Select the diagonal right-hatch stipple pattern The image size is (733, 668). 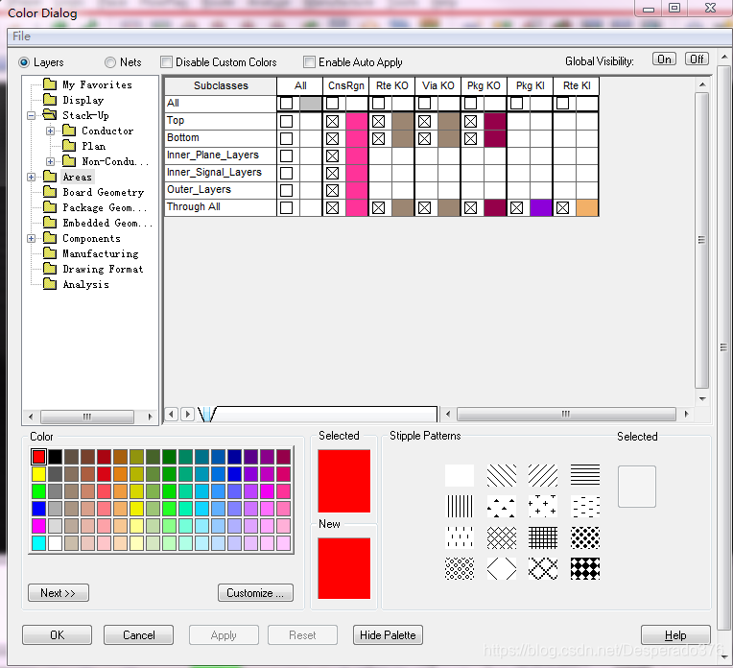543,475
